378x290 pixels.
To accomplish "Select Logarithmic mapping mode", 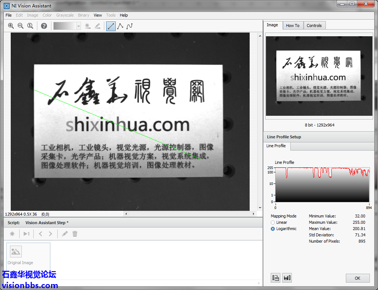I will (x=273, y=229).
